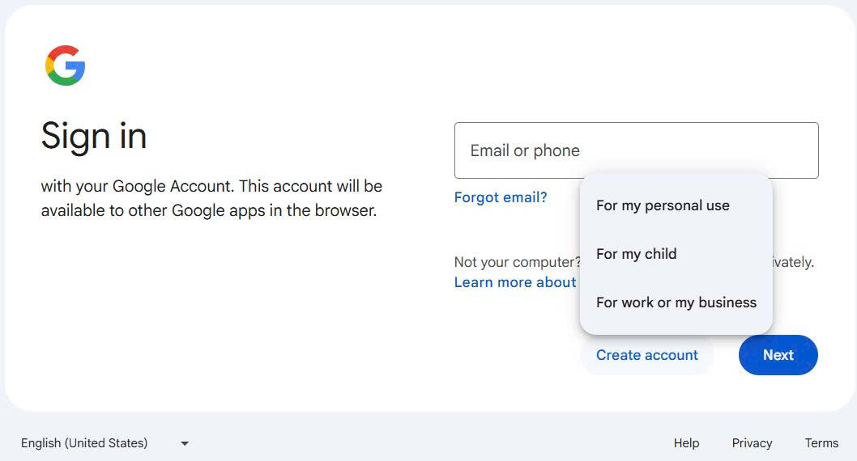Click the Google Account description paragraph
Image resolution: width=857 pixels, height=461 pixels.
211,199
